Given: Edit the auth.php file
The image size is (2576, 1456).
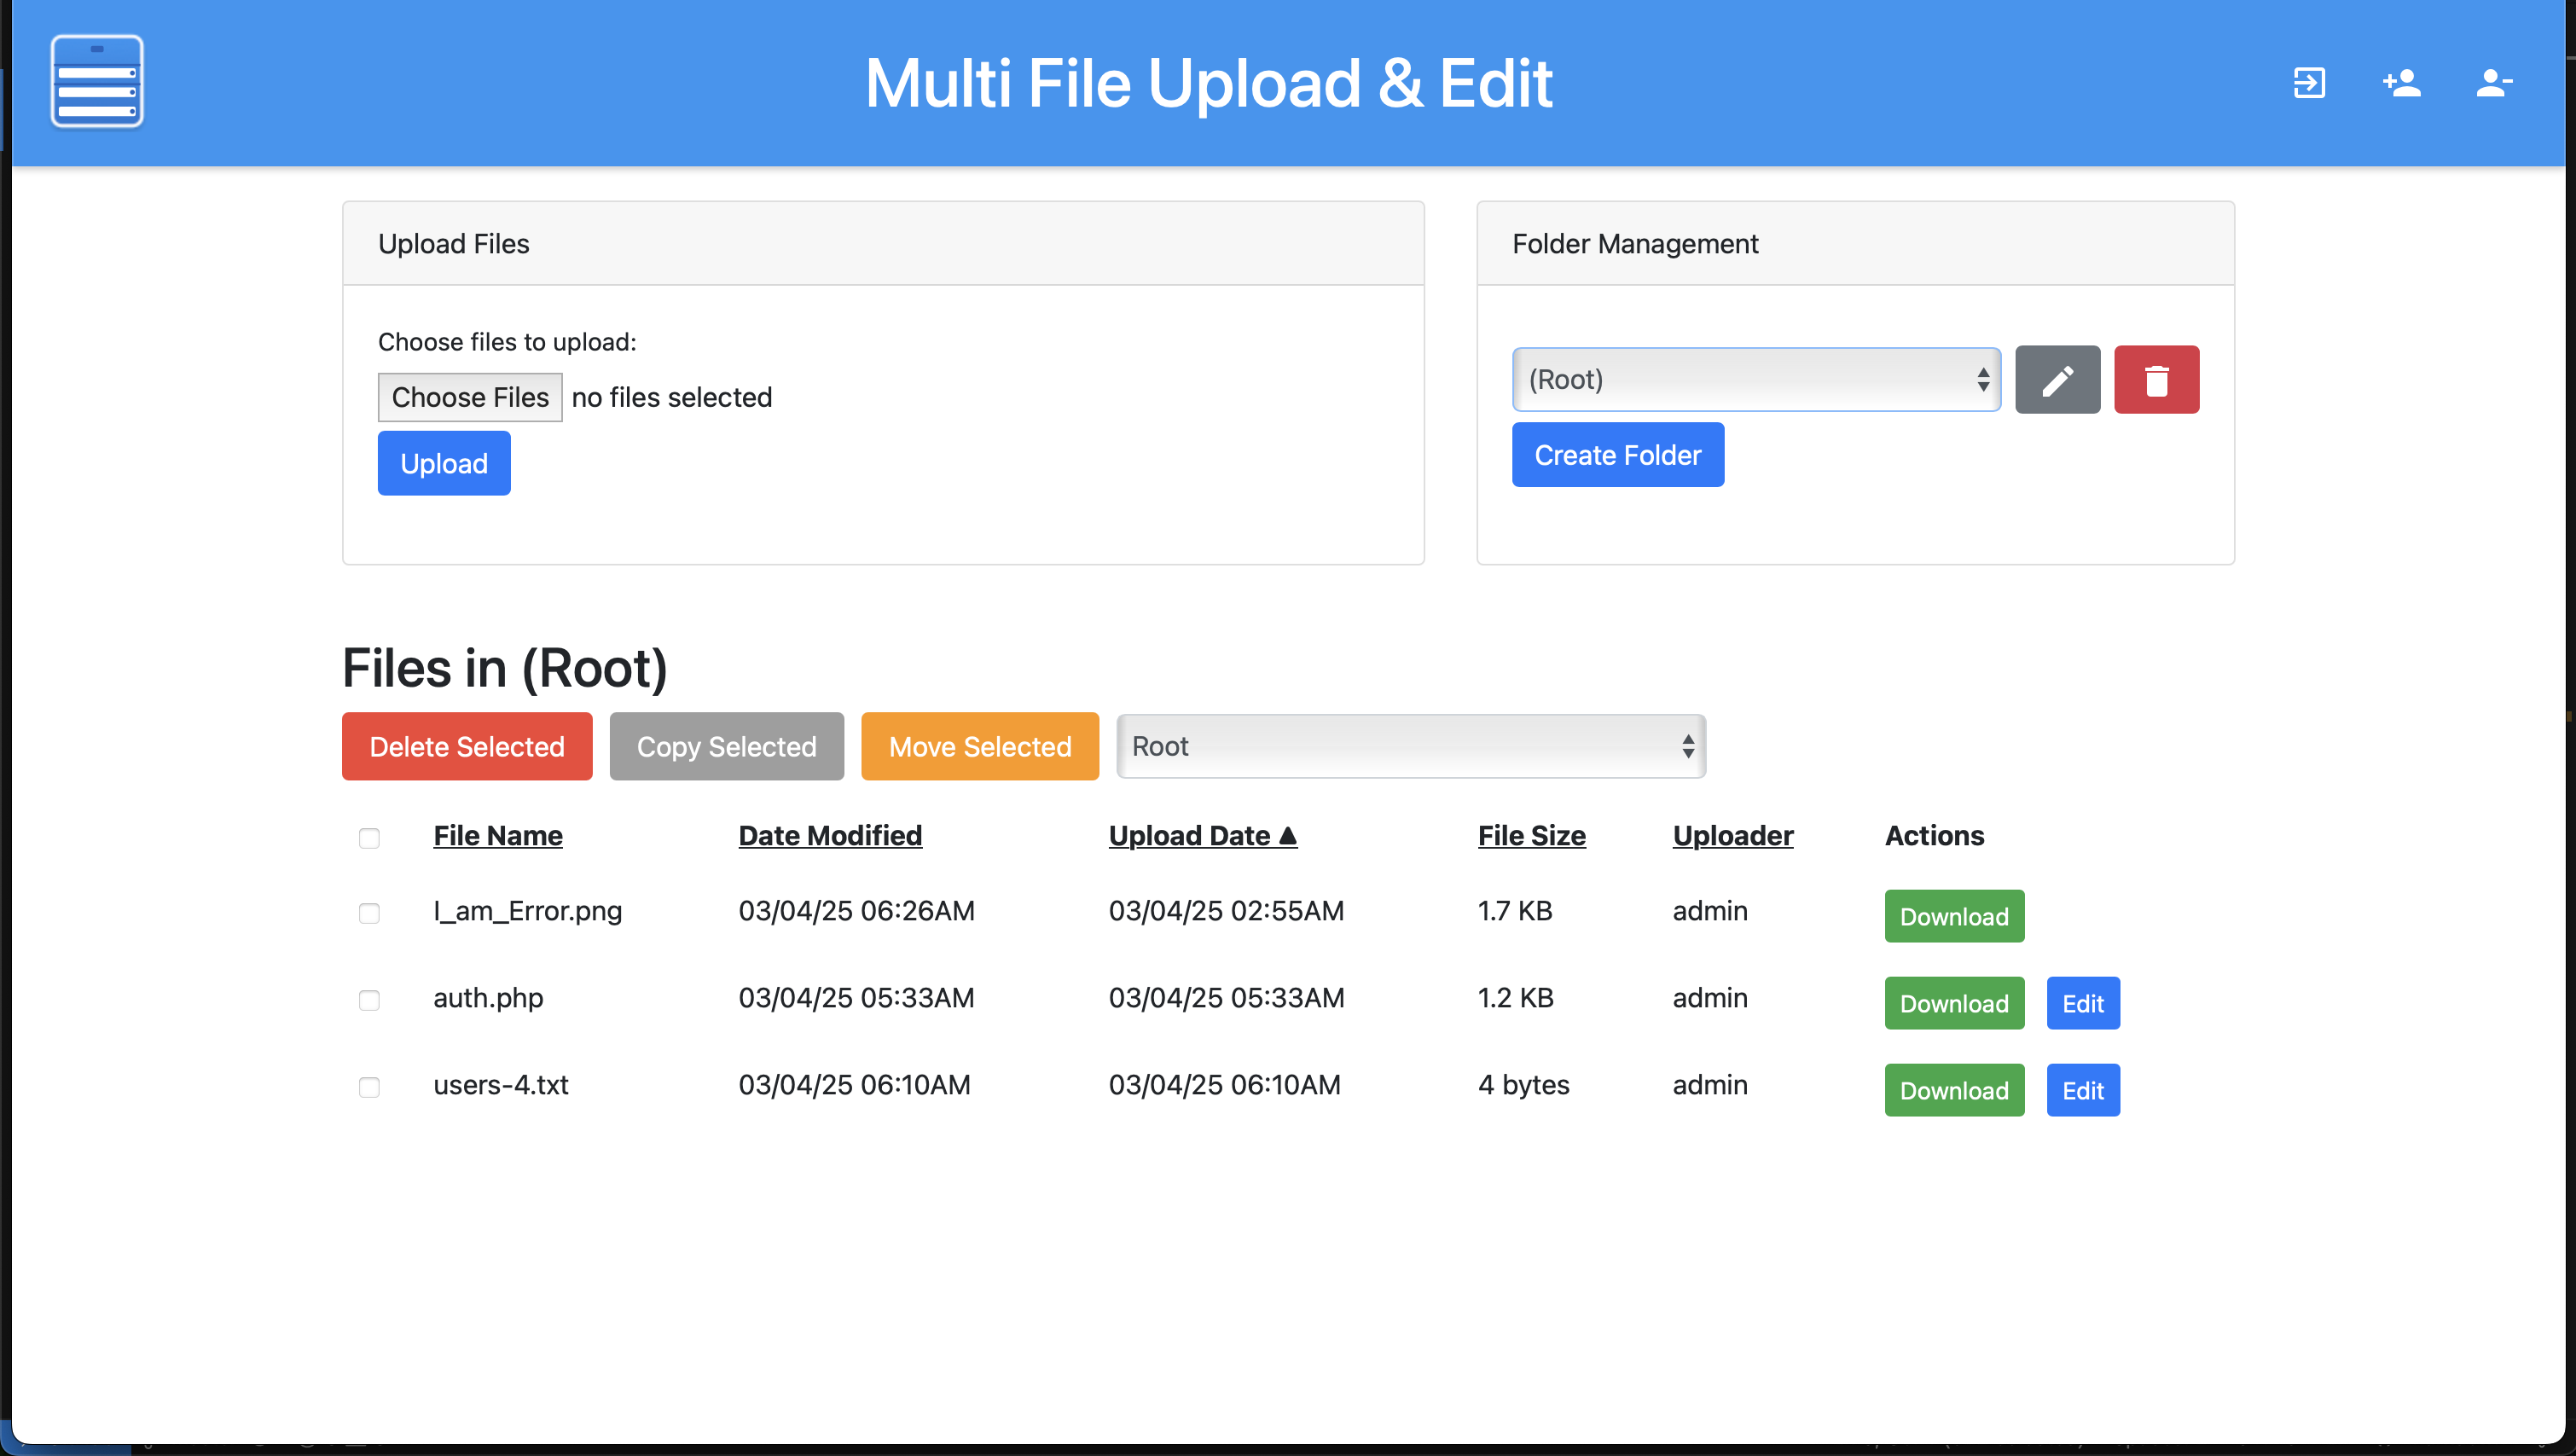Looking at the screenshot, I should [x=2082, y=1003].
